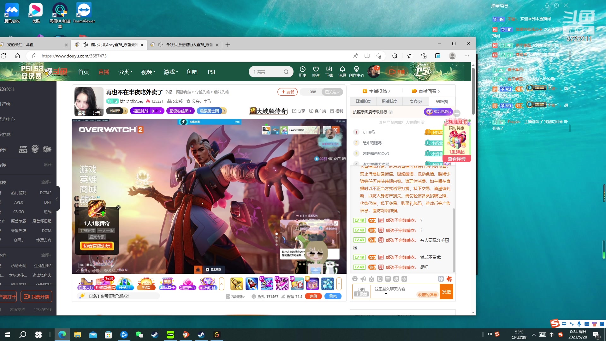
Task: Go to 鱼吧 in Douyu navigation
Action: (192, 72)
